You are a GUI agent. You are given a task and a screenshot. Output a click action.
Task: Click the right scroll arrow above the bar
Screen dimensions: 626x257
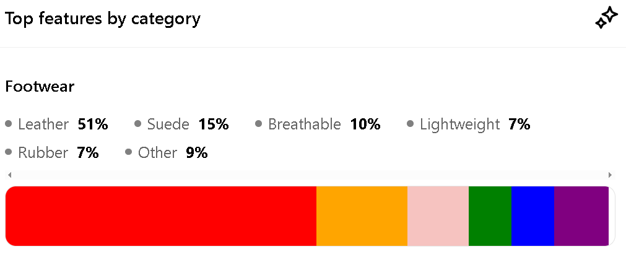[x=610, y=175]
